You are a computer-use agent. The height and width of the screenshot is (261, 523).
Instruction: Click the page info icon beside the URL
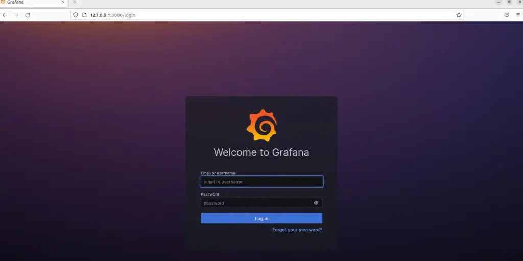(x=84, y=15)
